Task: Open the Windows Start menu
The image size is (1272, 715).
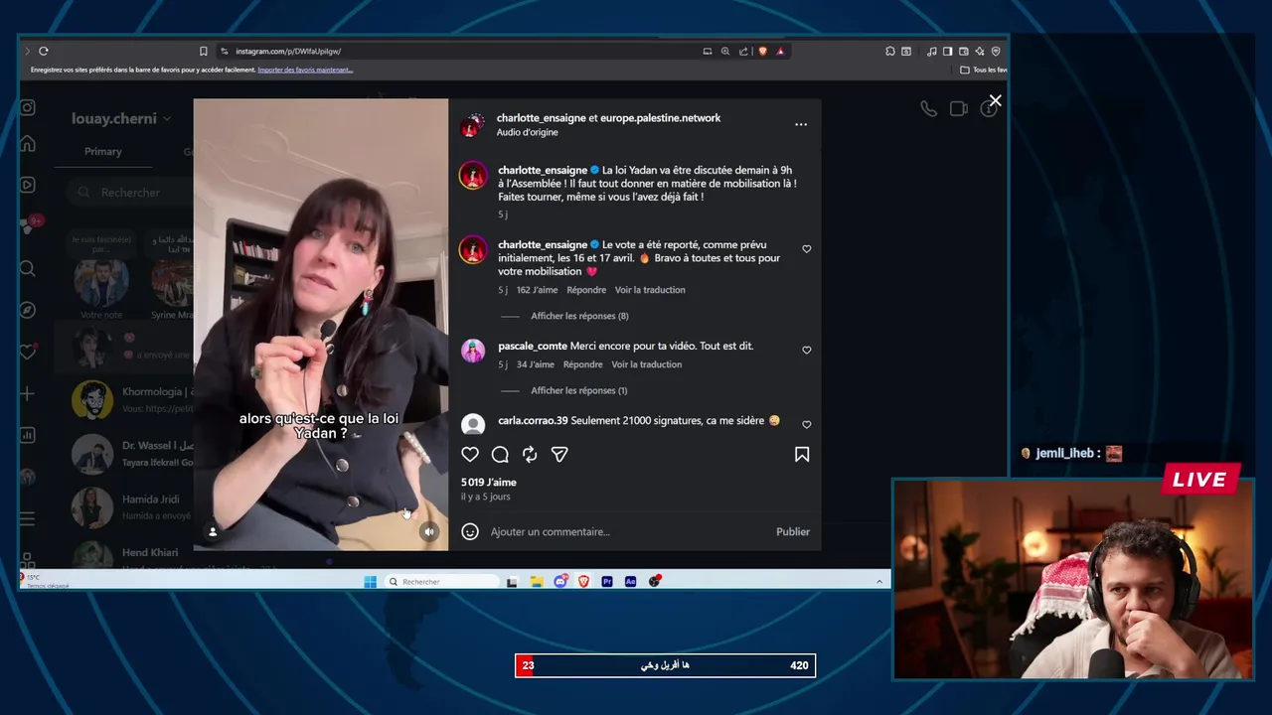Action: 370,581
